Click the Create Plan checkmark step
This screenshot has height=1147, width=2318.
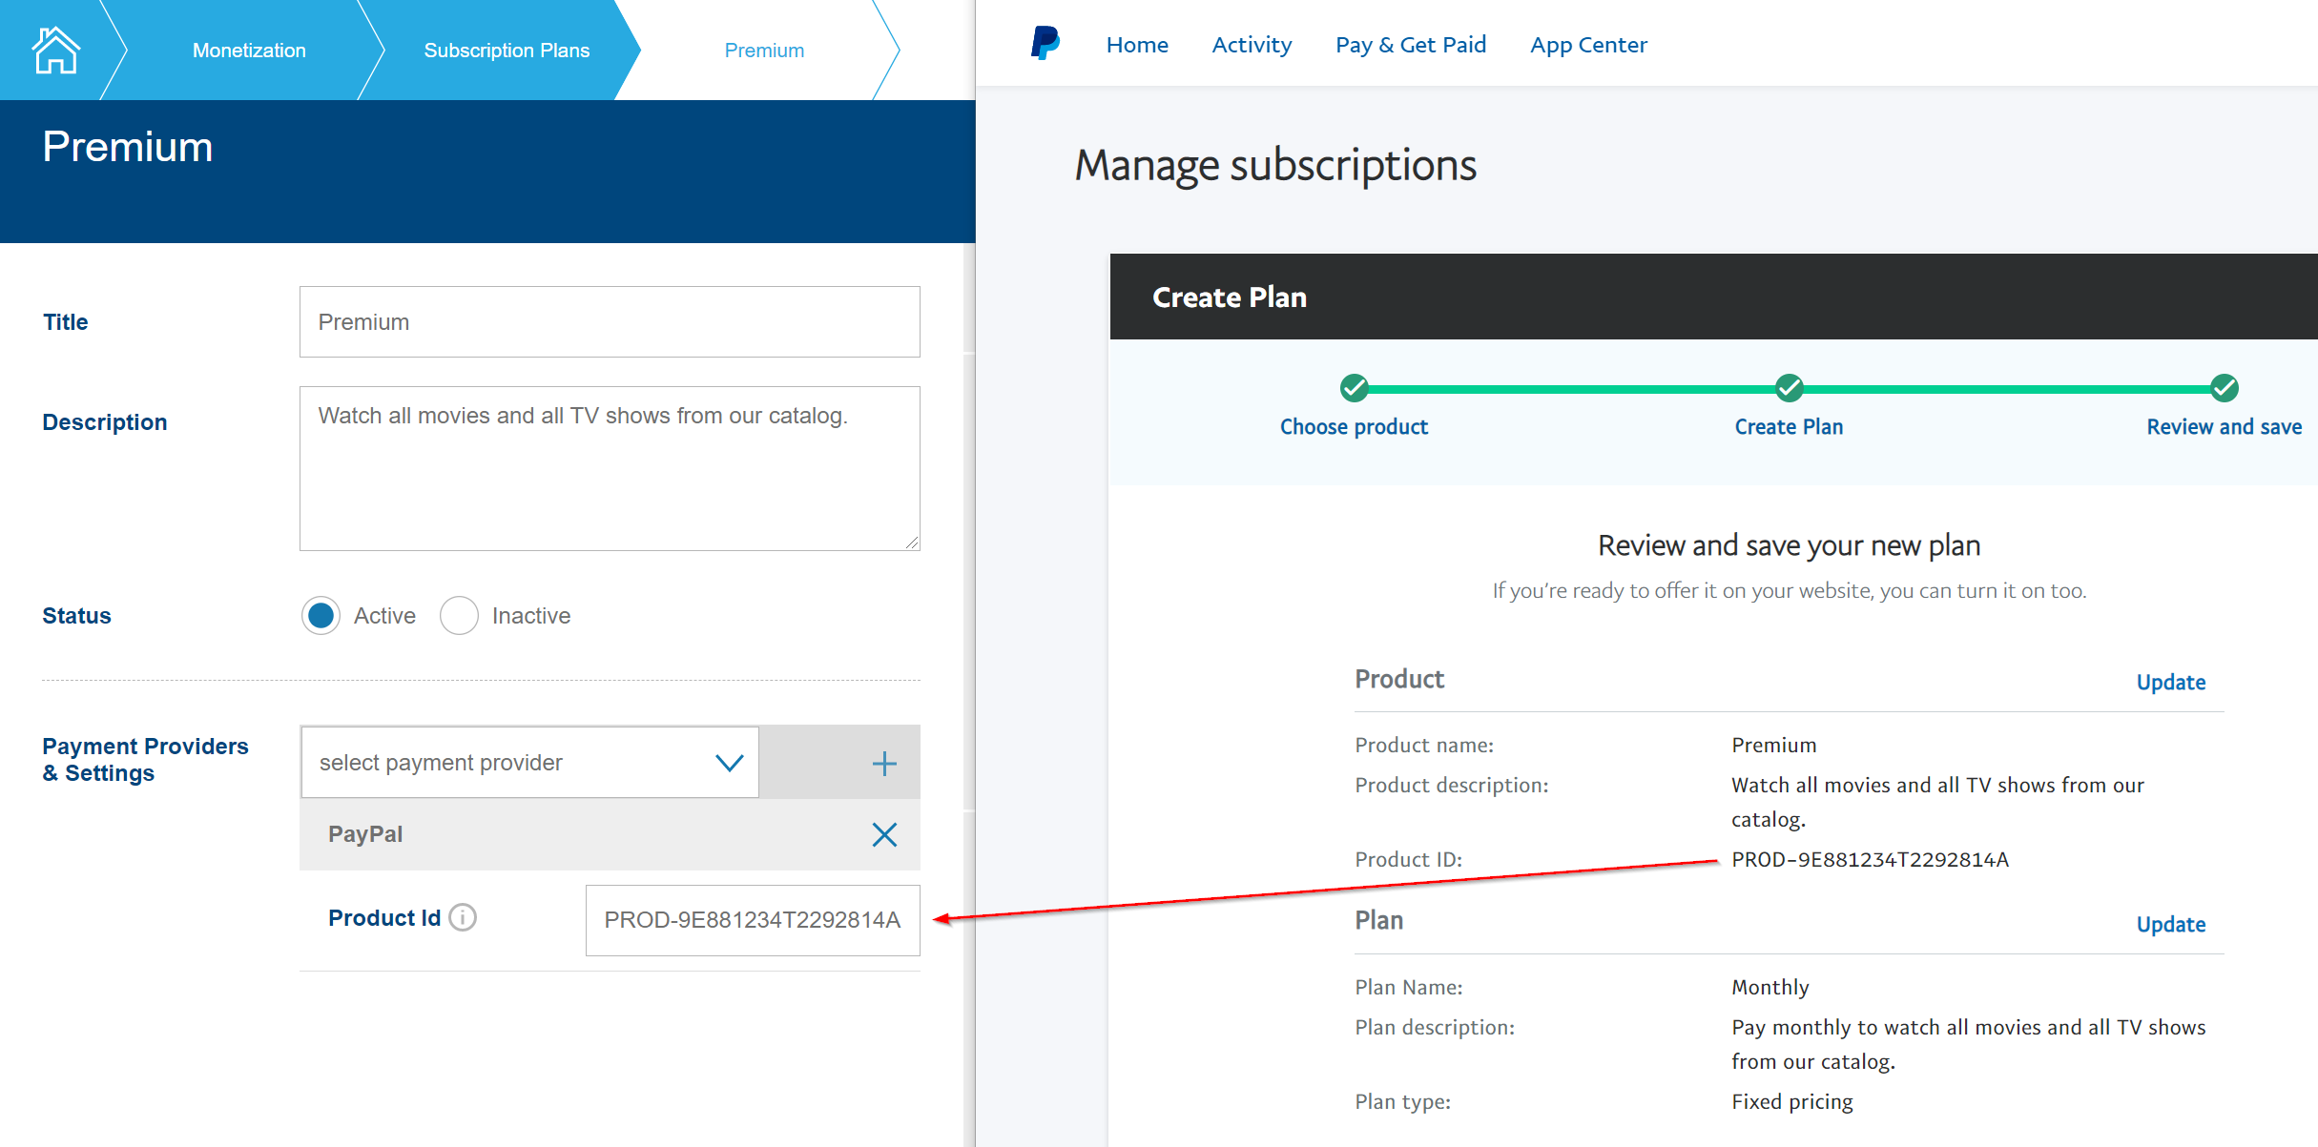(x=1789, y=388)
